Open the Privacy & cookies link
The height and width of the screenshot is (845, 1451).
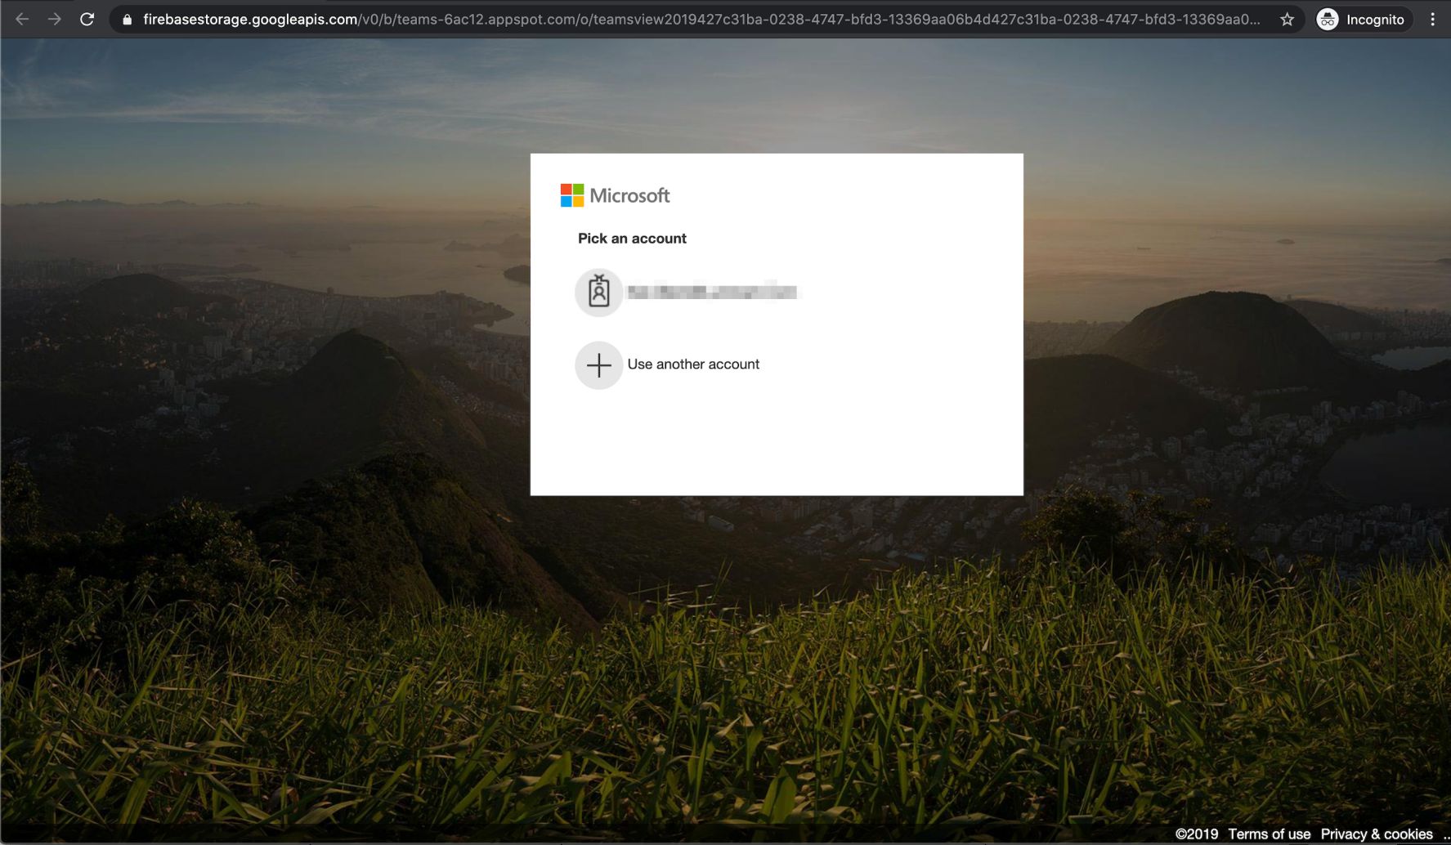coord(1377,834)
